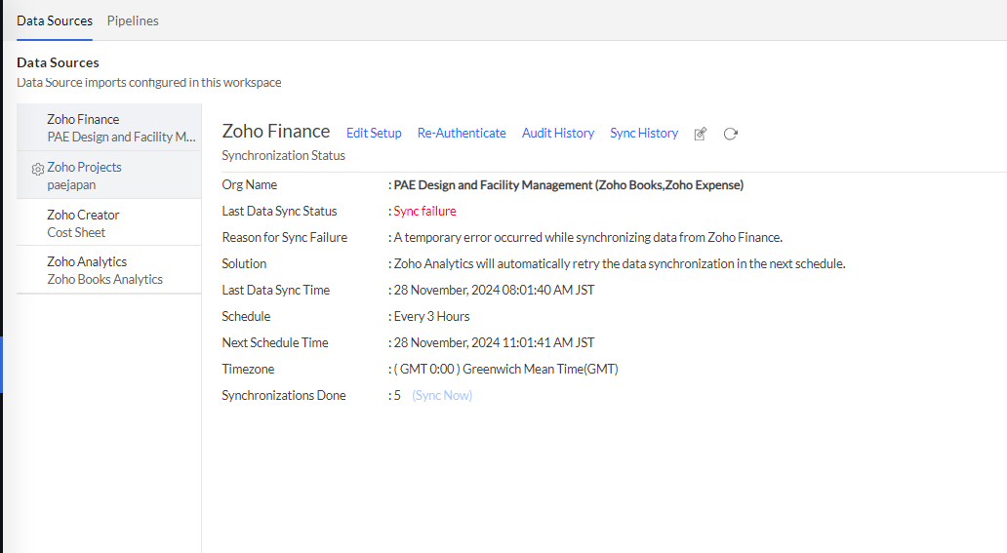
Task: Click the Re-Authenticate link
Action: tap(462, 133)
